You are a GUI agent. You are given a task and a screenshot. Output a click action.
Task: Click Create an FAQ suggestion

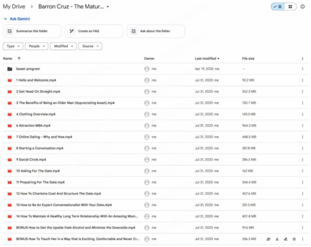(x=94, y=31)
